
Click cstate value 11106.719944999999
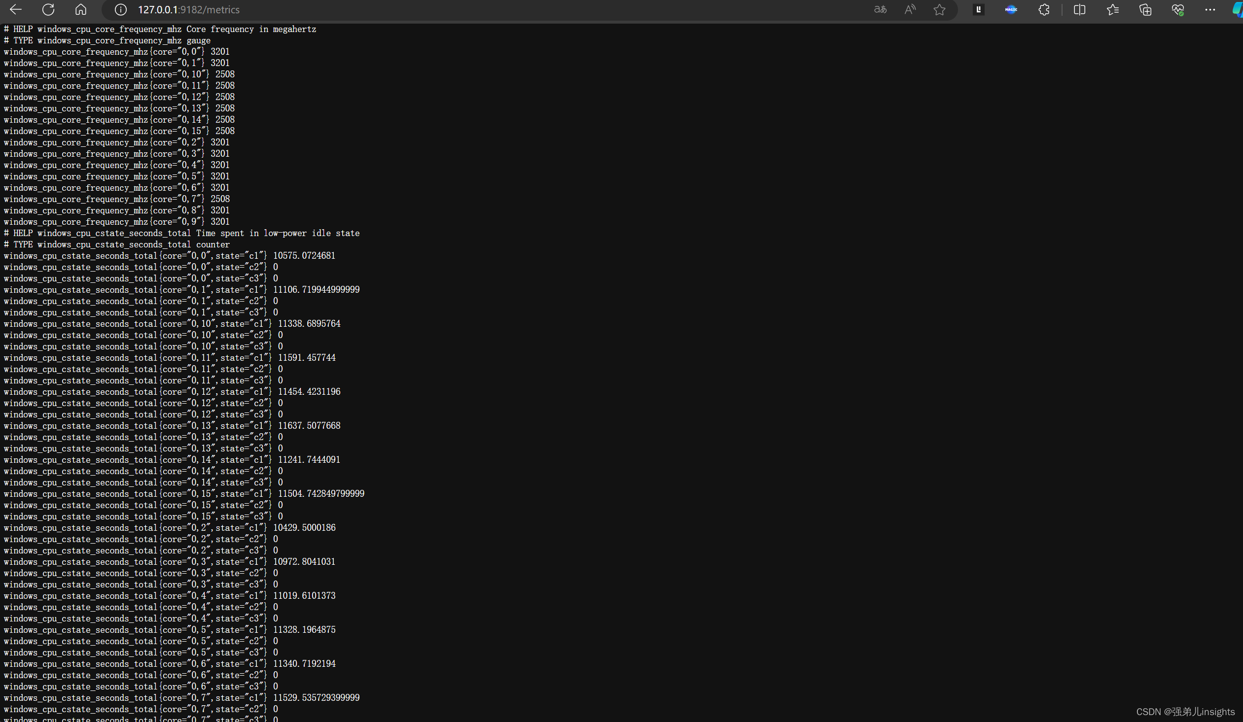point(317,290)
